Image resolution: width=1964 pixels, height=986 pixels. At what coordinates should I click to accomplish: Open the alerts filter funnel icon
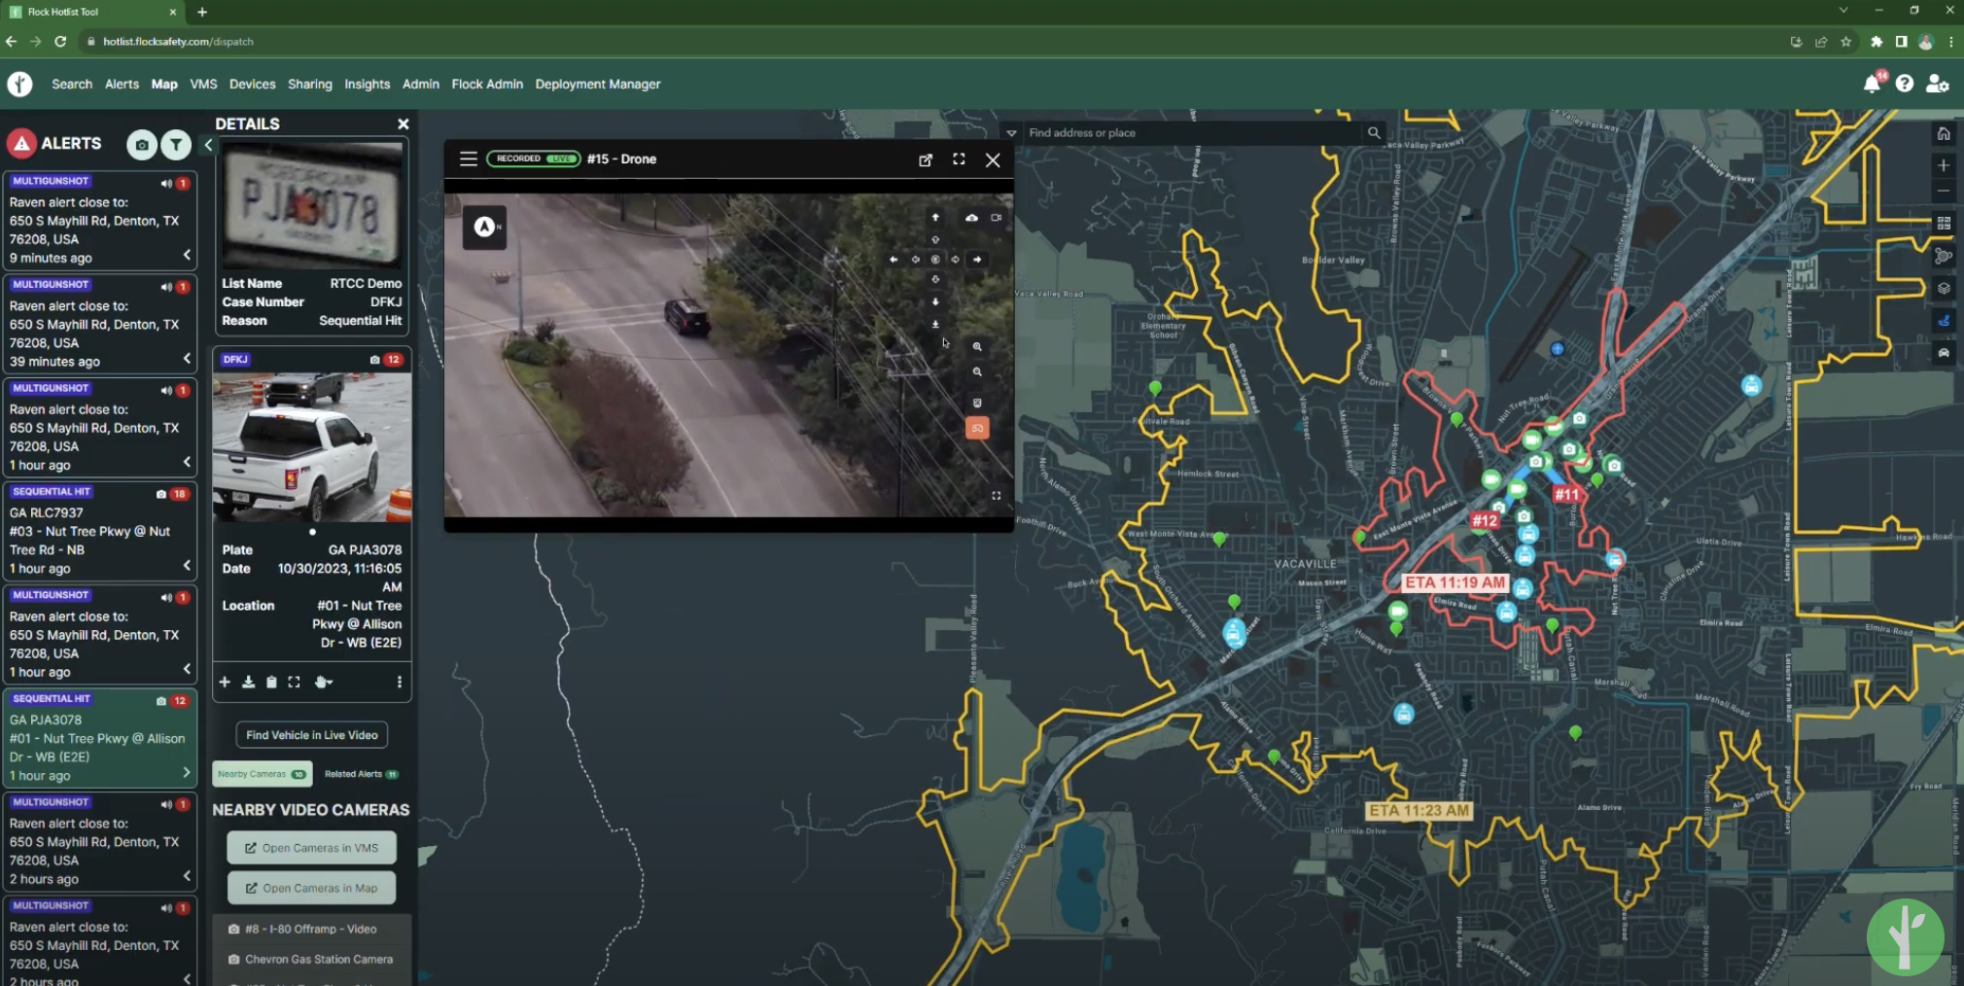pyautogui.click(x=176, y=145)
